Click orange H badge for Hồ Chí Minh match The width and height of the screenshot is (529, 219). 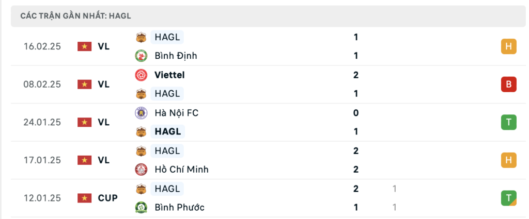point(508,160)
